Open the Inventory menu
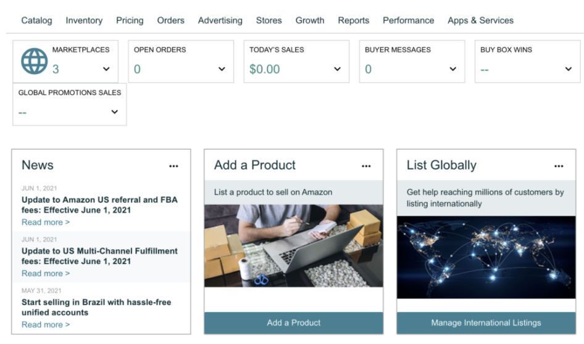This screenshot has height=344, width=584. (84, 20)
